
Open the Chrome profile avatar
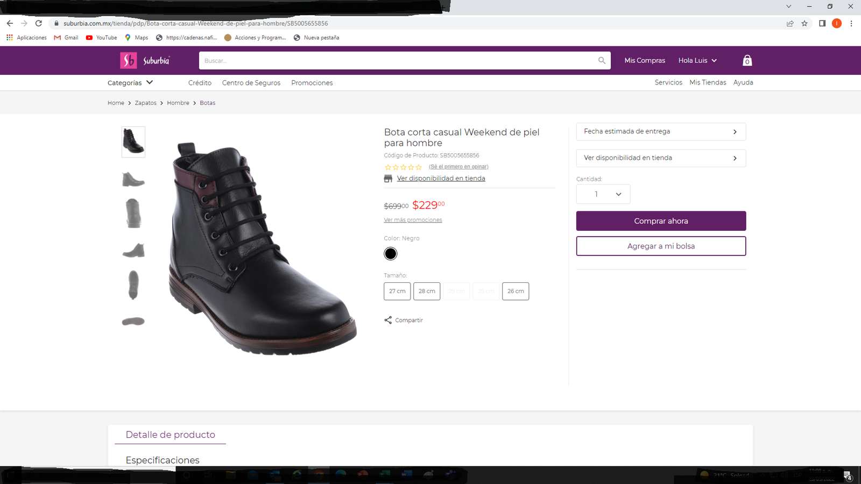click(837, 23)
